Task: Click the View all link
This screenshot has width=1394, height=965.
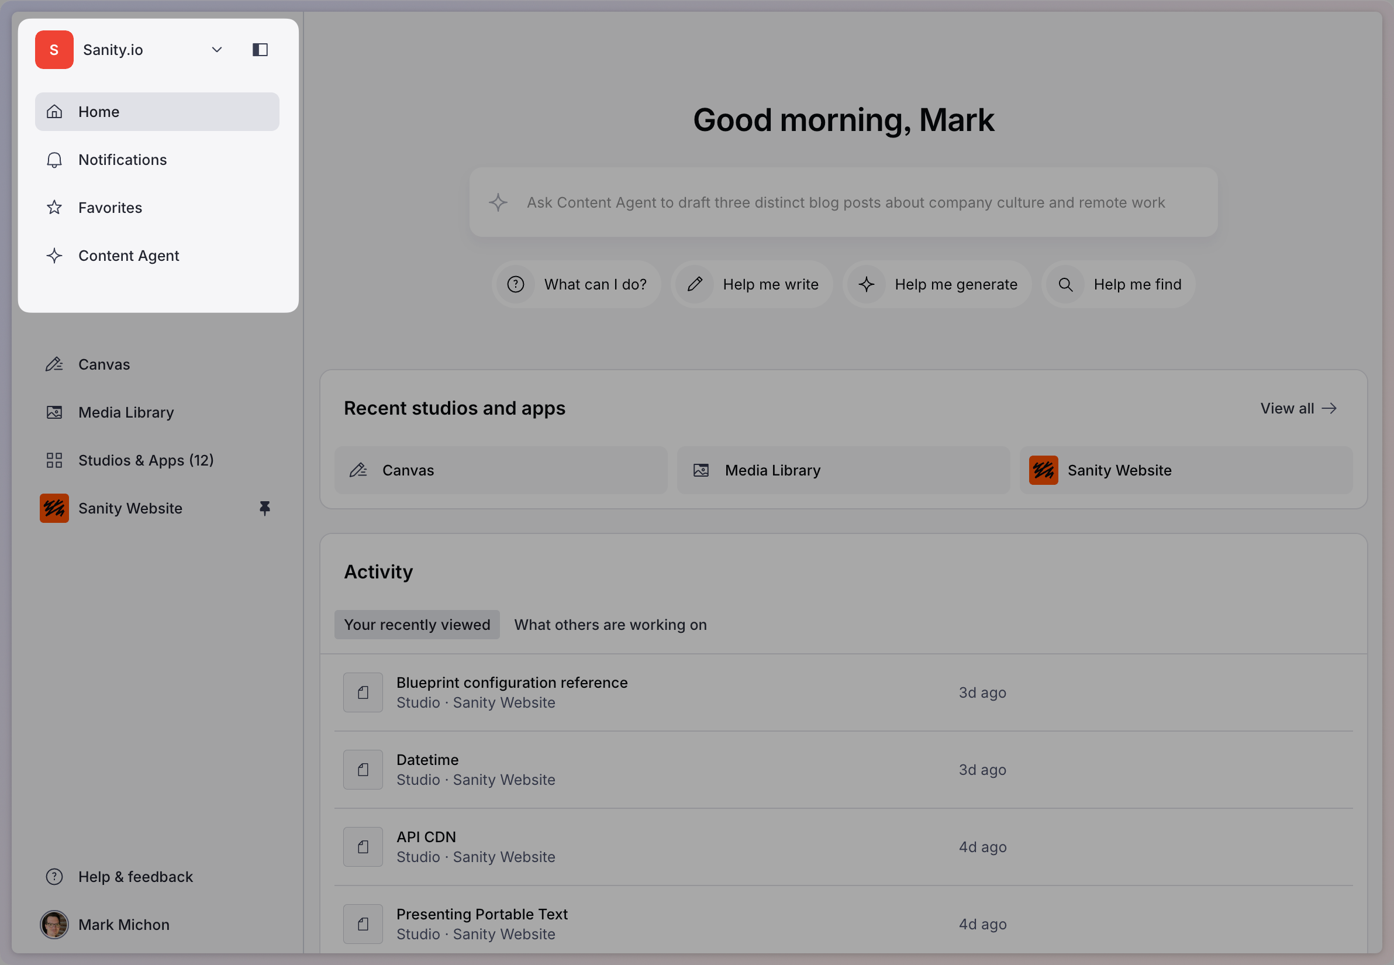Action: pyautogui.click(x=1298, y=408)
